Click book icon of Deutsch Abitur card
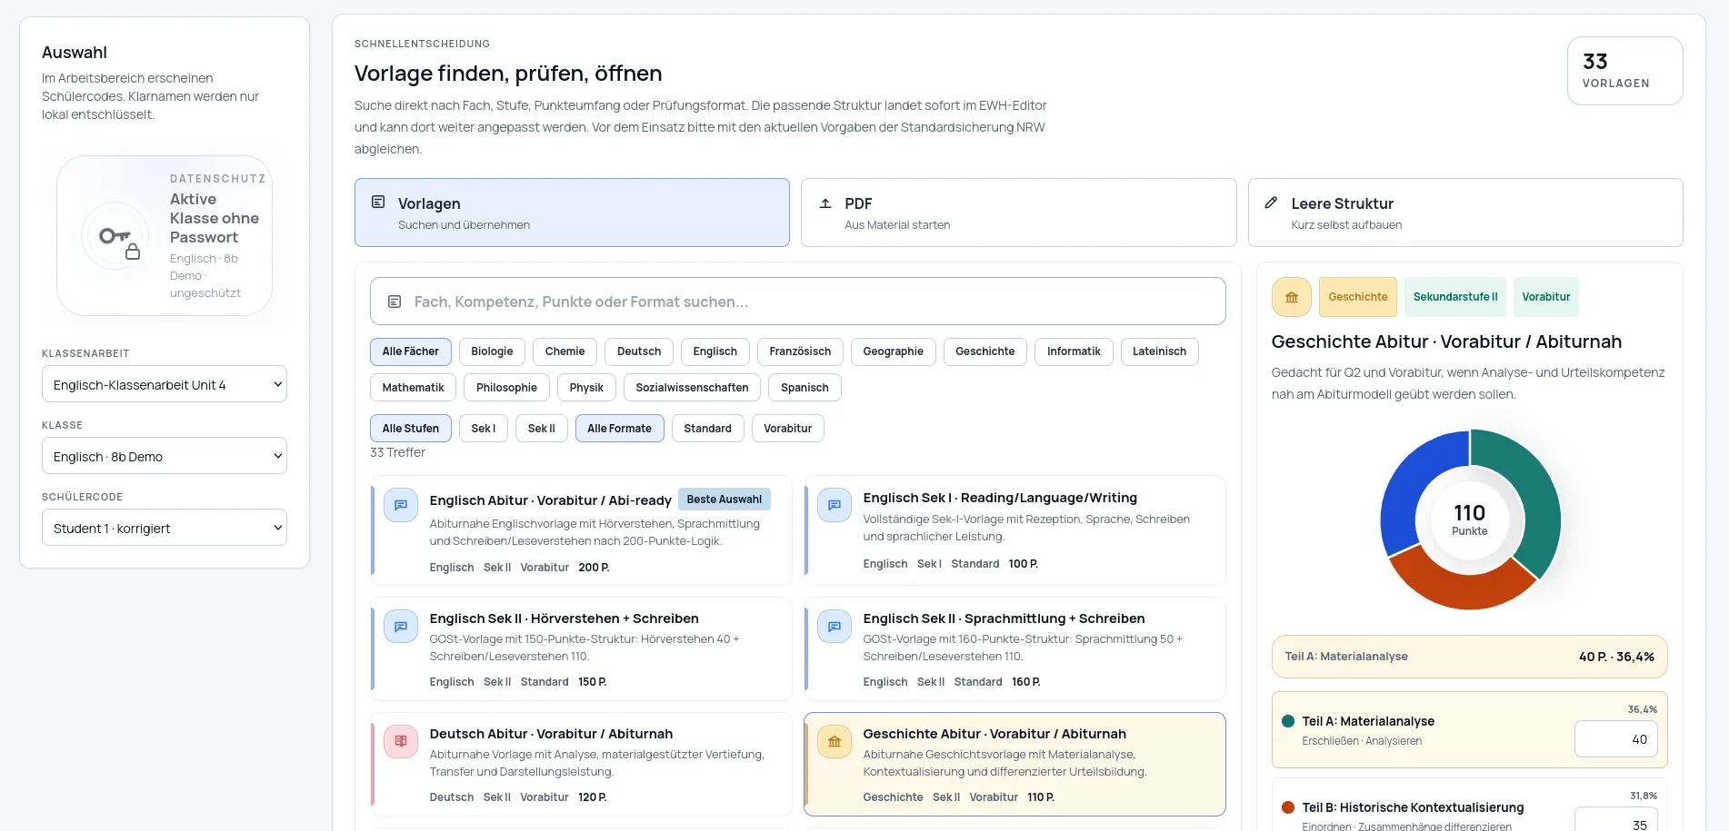 point(401,741)
